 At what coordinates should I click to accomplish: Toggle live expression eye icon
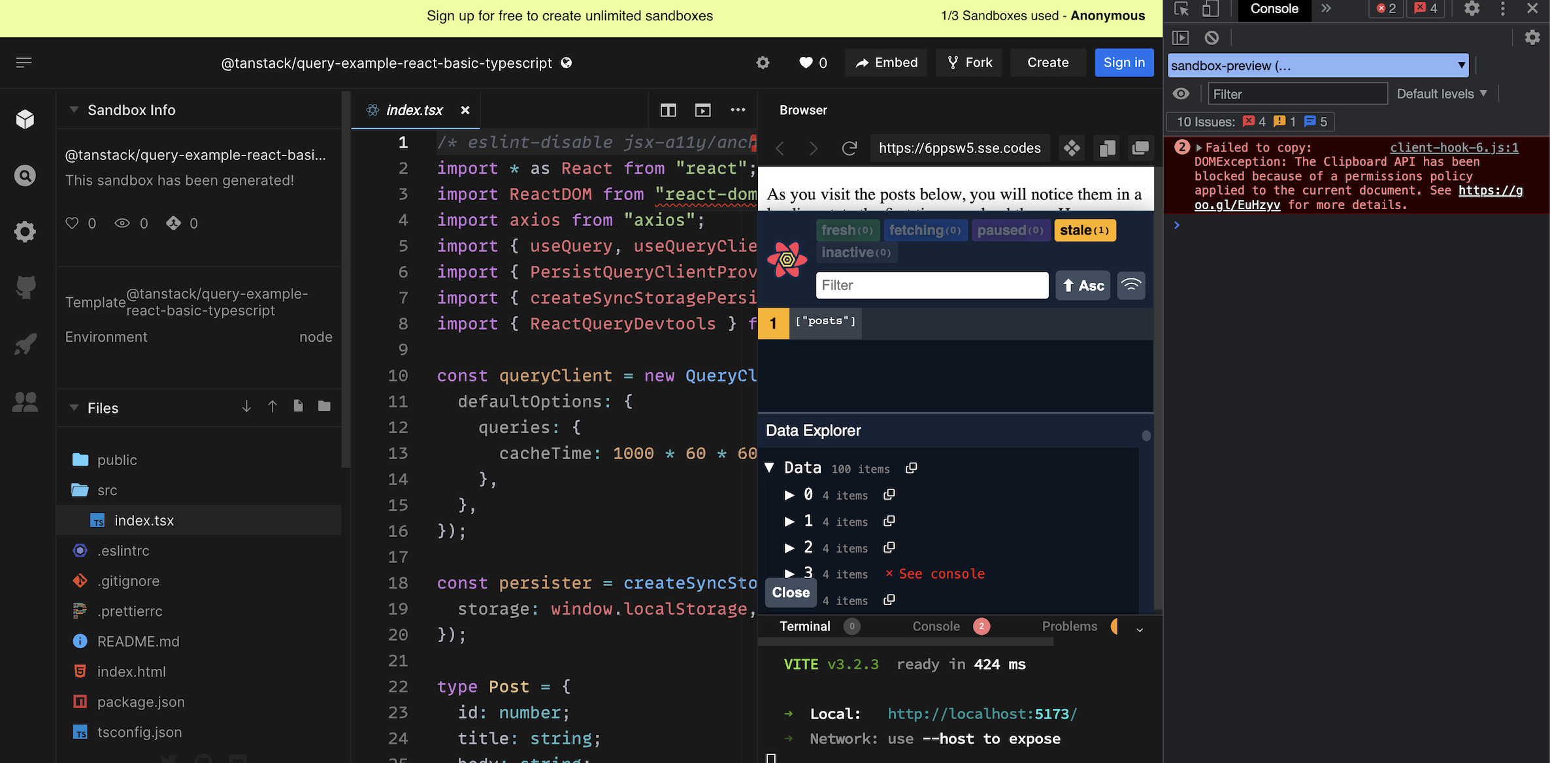coord(1181,93)
